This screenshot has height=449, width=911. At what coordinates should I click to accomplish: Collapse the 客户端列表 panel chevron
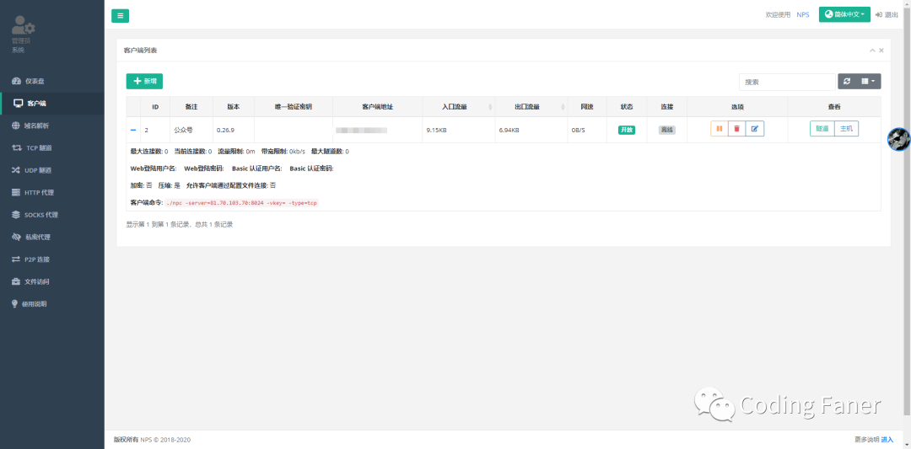(x=872, y=51)
